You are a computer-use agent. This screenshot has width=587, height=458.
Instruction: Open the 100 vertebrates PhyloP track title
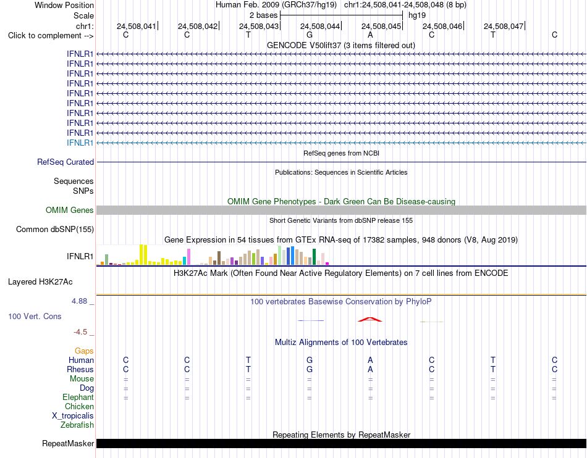pyautogui.click(x=340, y=301)
